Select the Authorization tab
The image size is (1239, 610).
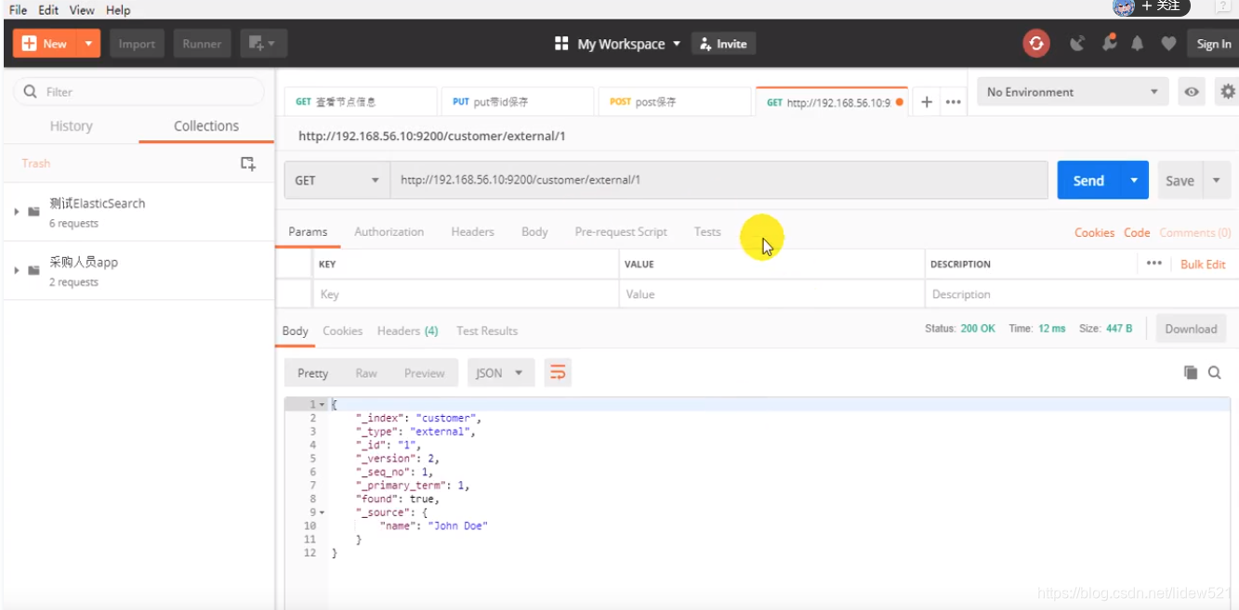[389, 232]
